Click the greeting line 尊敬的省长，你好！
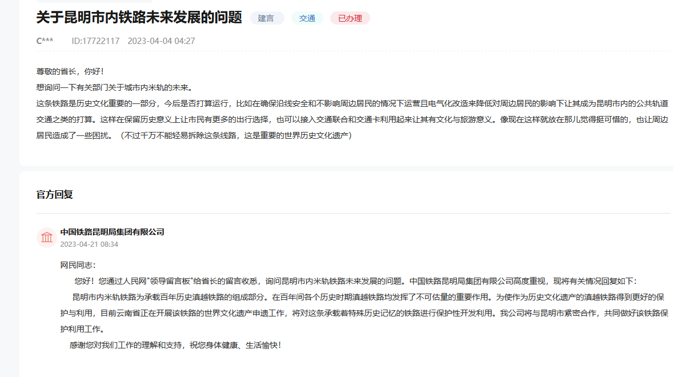 (x=70, y=71)
